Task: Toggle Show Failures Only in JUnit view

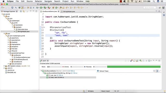Action: (x=132, y=61)
